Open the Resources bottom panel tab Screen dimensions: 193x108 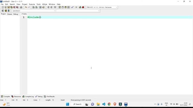(x=16, y=97)
